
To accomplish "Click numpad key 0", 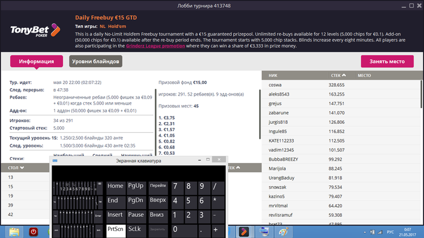I will coord(184,231).
